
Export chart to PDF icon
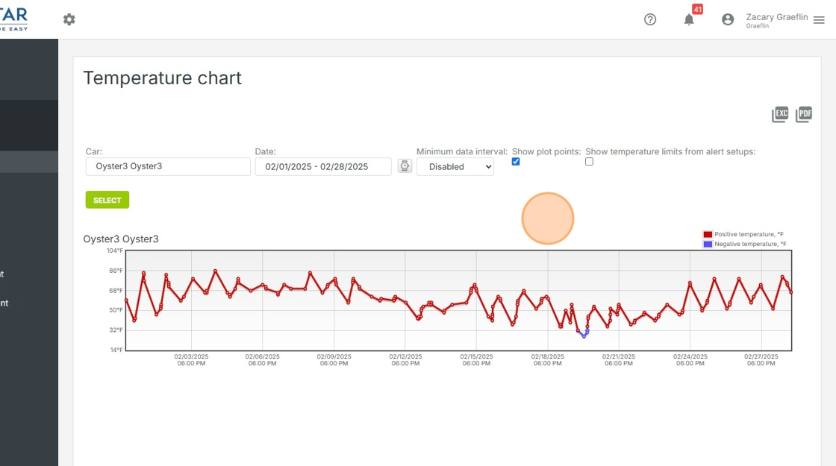pyautogui.click(x=803, y=114)
